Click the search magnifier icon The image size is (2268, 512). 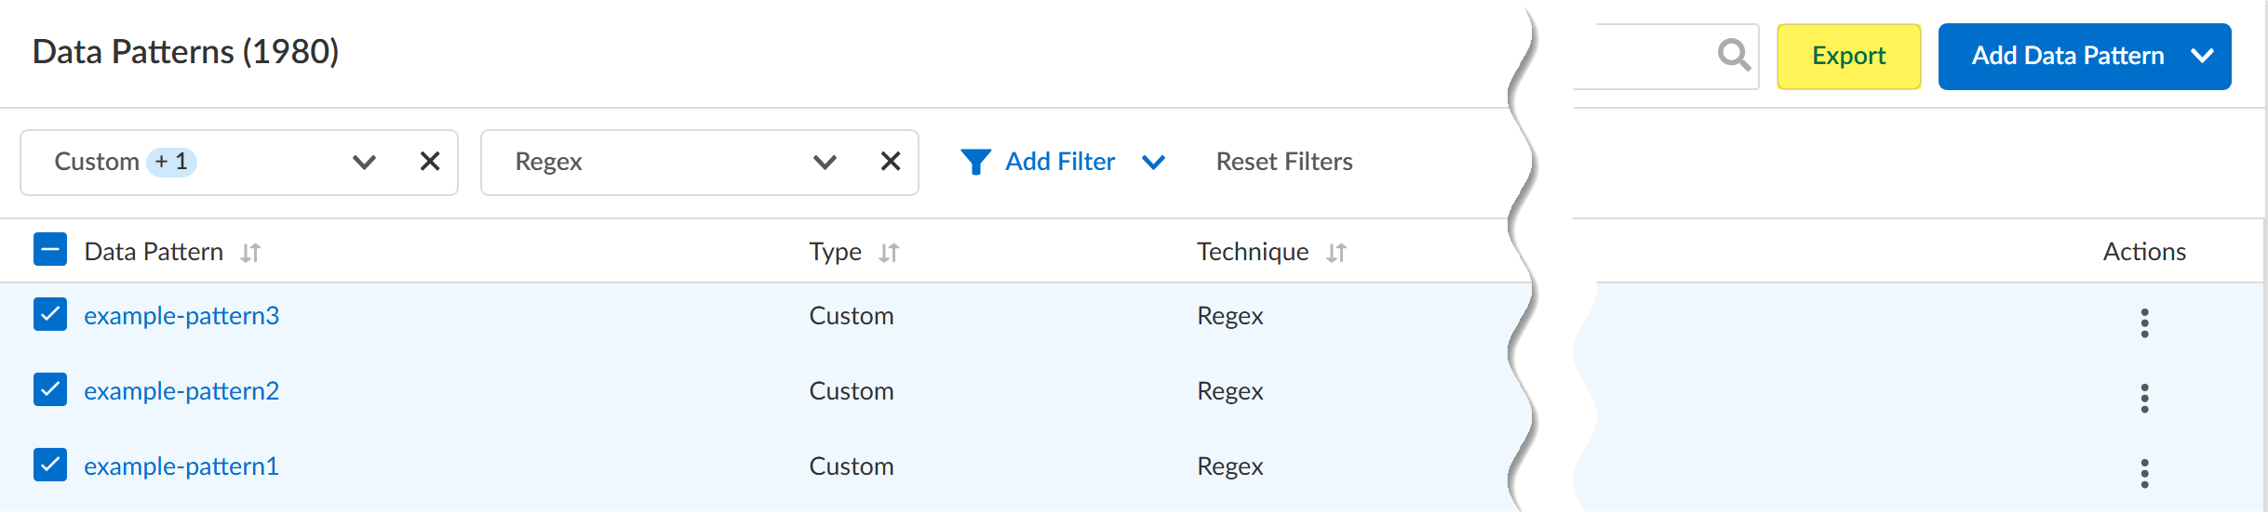[x=1733, y=55]
